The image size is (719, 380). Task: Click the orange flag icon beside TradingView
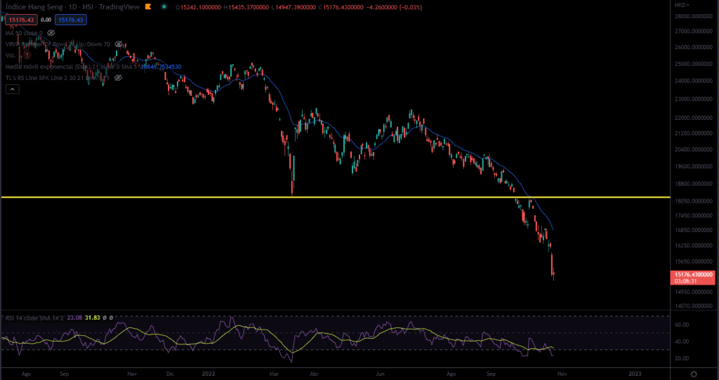pyautogui.click(x=147, y=7)
